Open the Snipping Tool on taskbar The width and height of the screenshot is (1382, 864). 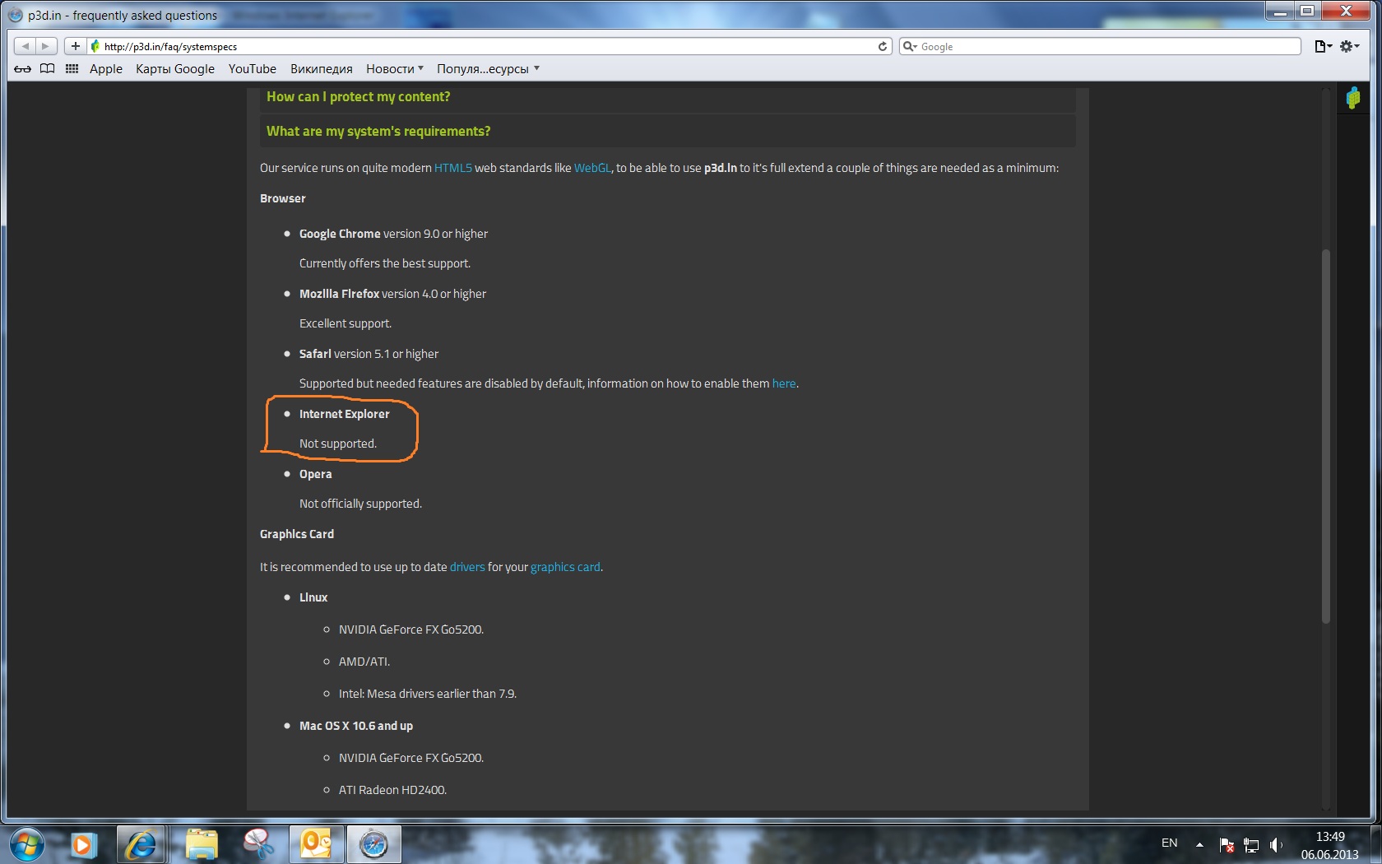click(x=258, y=845)
